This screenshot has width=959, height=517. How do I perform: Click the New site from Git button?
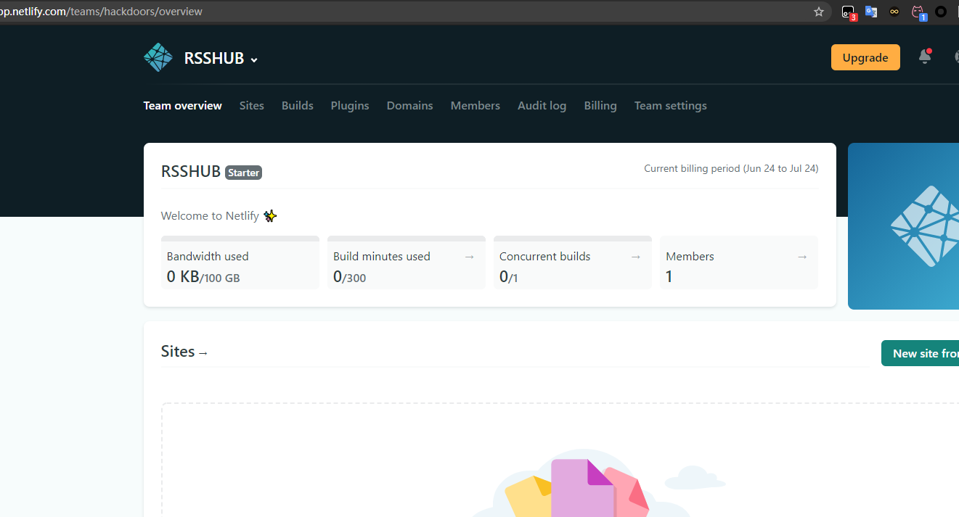[920, 353]
